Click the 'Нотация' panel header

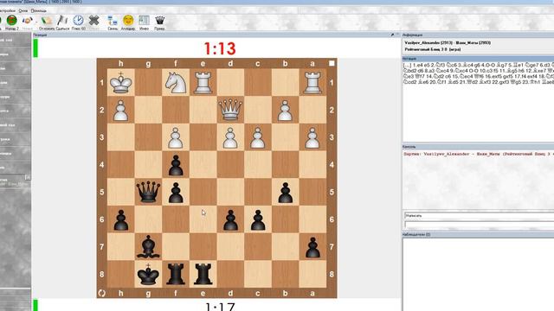tap(478, 59)
